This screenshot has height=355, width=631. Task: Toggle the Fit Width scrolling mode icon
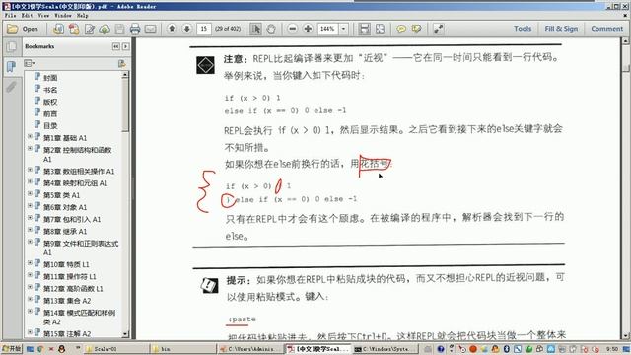[x=364, y=29]
